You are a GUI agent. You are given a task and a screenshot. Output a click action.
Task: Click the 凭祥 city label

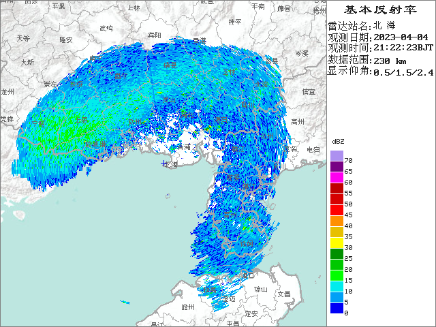(x=7, y=119)
